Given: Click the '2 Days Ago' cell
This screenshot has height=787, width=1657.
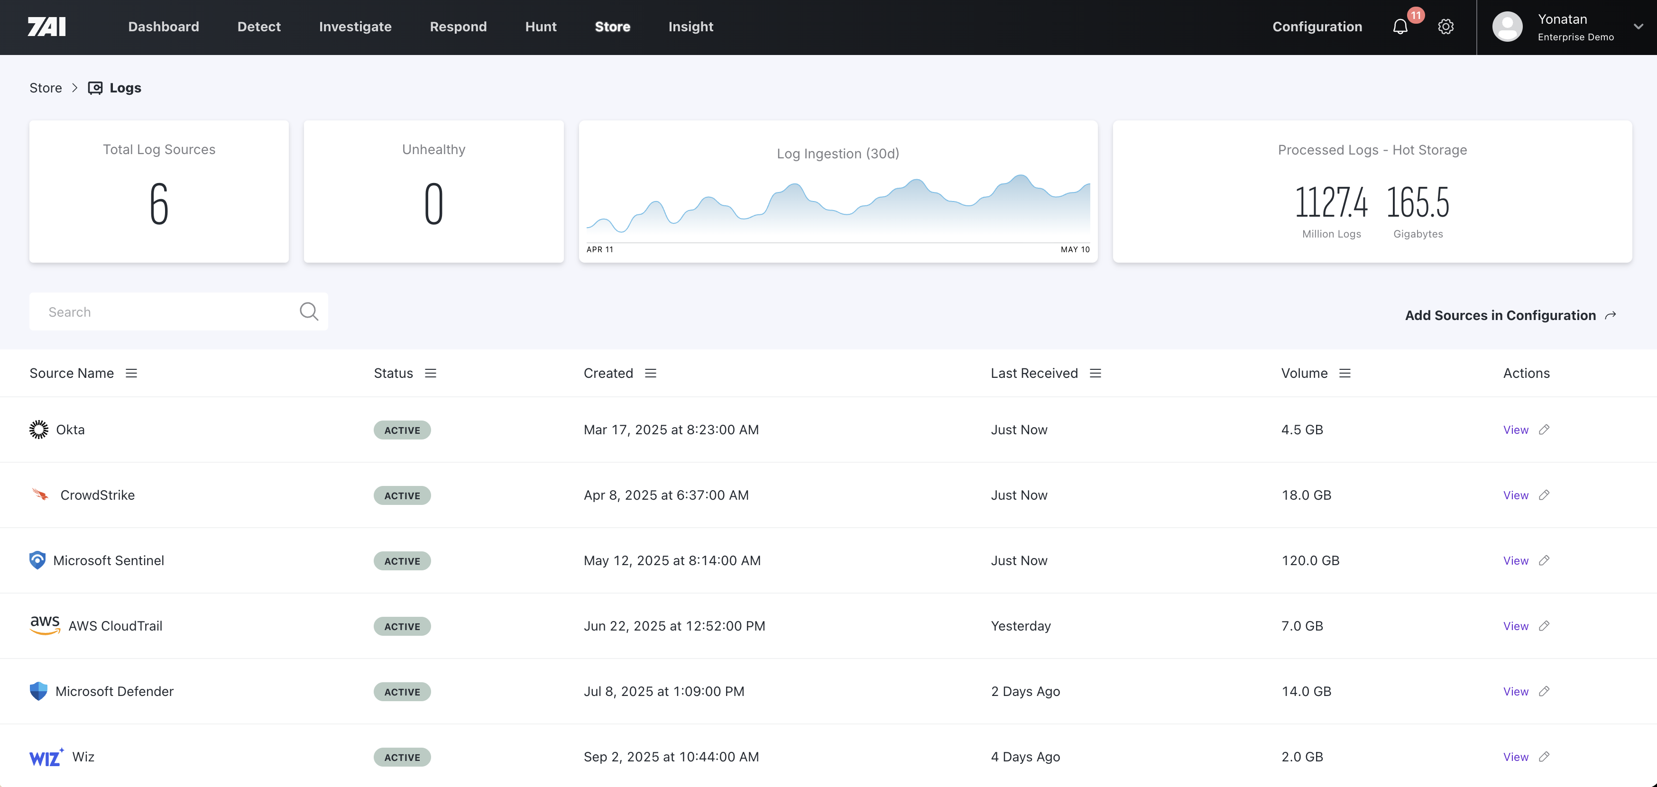Looking at the screenshot, I should coord(1025,691).
